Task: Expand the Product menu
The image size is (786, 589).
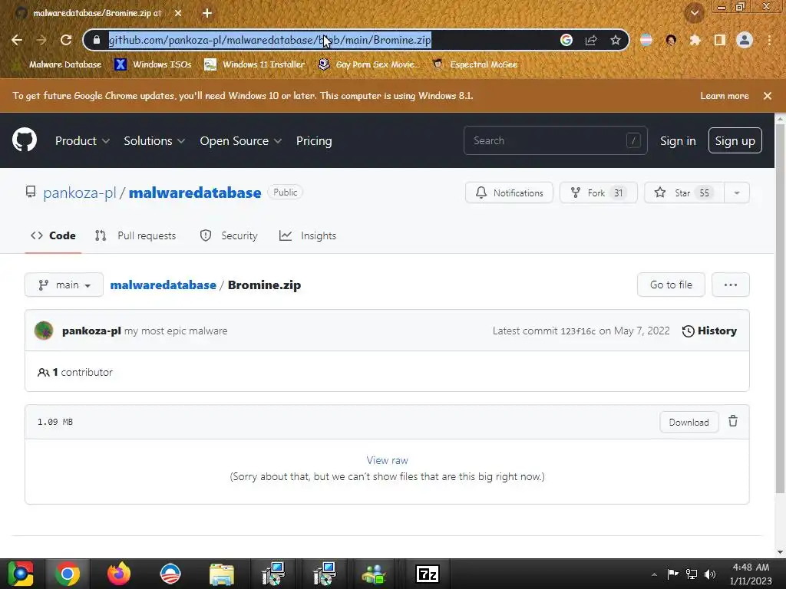Action: pos(82,141)
